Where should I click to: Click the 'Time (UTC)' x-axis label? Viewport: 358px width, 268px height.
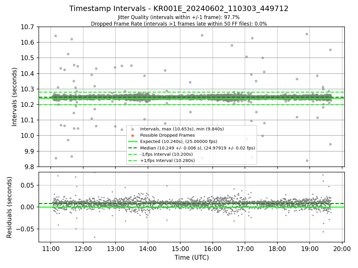tap(192, 258)
